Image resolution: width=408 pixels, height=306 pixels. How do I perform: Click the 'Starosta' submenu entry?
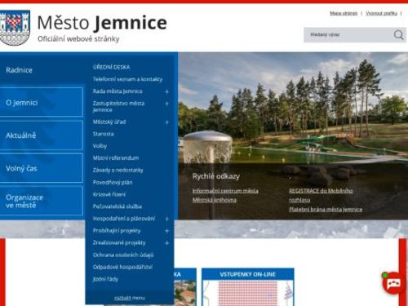104,134
